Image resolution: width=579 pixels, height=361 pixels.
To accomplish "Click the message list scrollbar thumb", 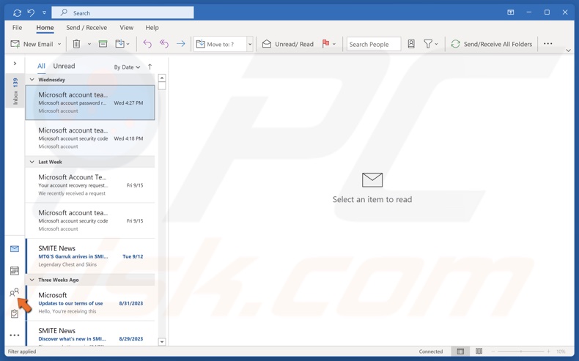I will pos(162,86).
